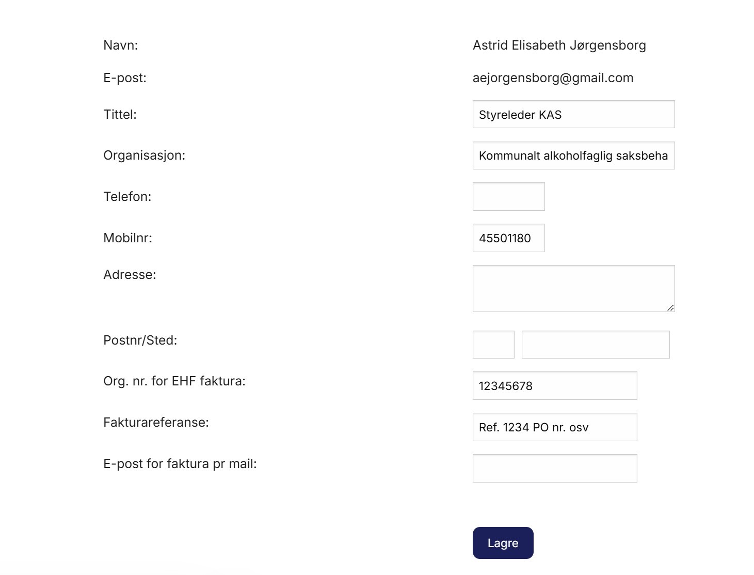Click the Tittel label
This screenshot has height=575, width=754.
coord(120,115)
